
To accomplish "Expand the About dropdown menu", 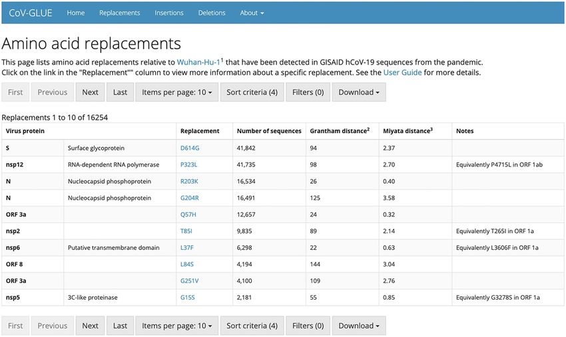I will click(x=252, y=13).
